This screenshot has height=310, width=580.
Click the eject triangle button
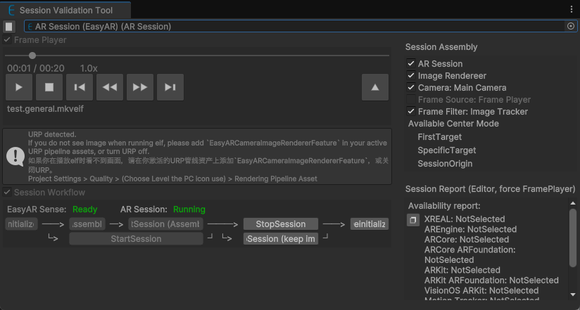click(374, 87)
